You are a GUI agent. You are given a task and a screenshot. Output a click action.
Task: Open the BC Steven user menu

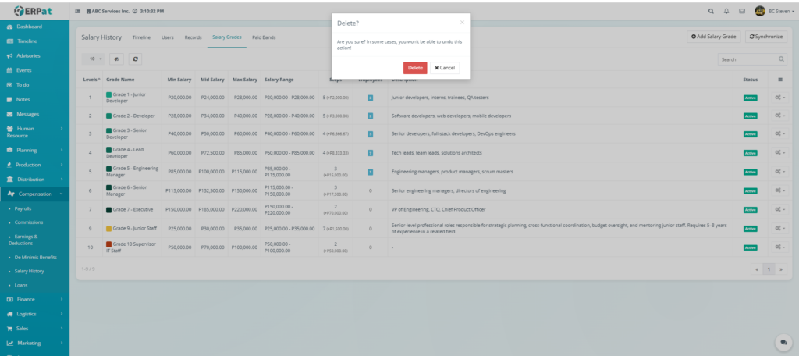click(774, 11)
